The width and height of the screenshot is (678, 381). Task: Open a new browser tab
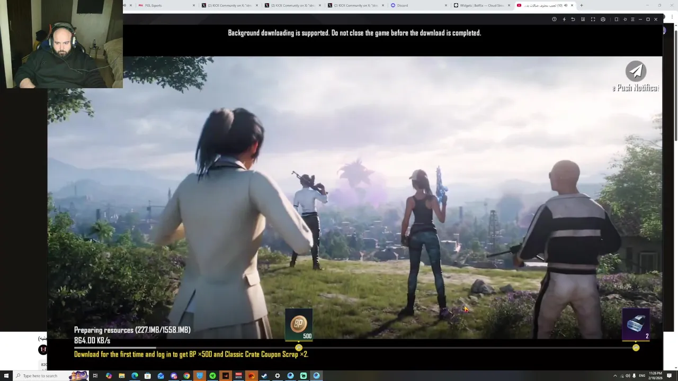pyautogui.click(x=581, y=5)
